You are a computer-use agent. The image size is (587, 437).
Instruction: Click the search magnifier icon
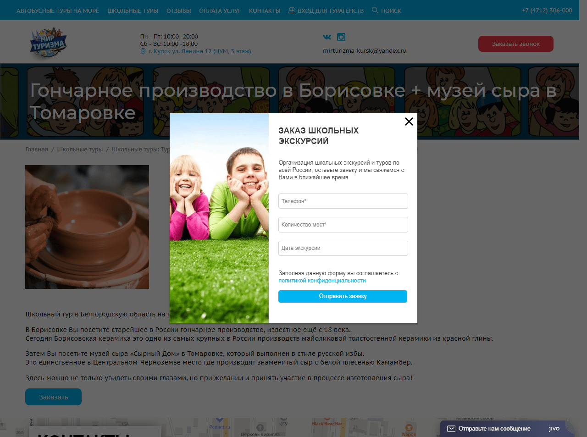375,10
